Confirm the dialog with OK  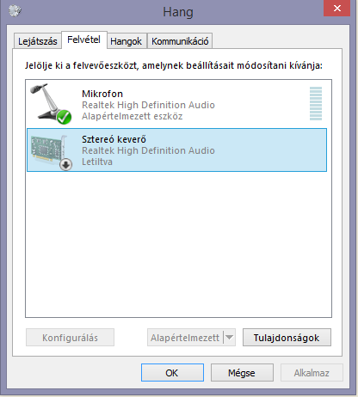point(172,373)
